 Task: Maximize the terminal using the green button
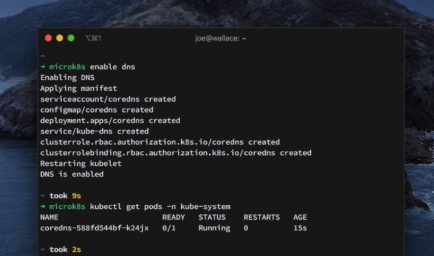pyautogui.click(x=71, y=38)
